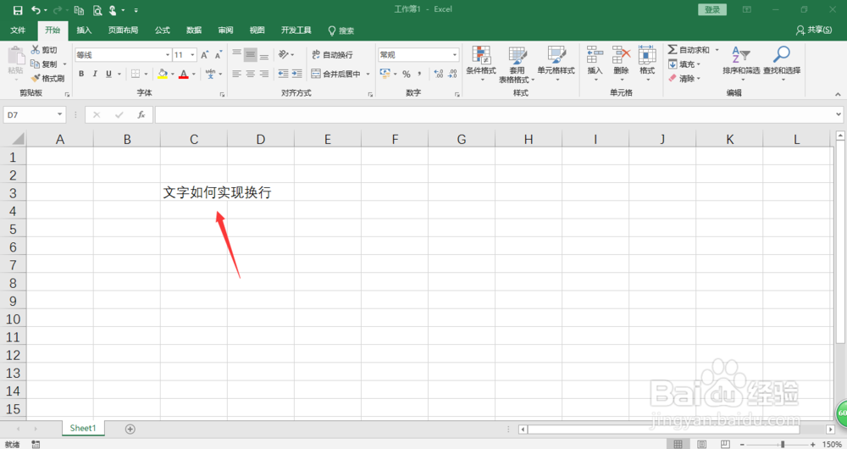Open the font size dropdown
Image resolution: width=847 pixels, height=449 pixels.
coord(192,55)
